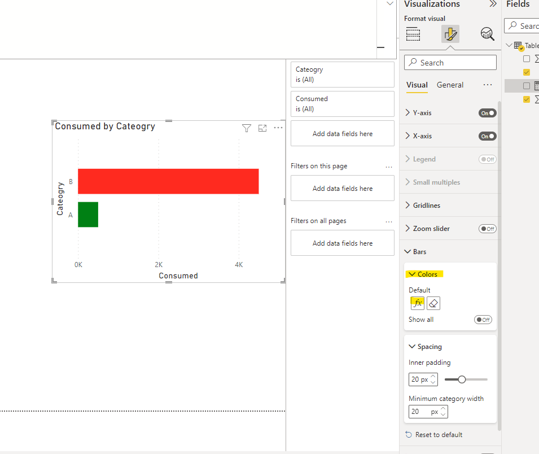
Task: Click Reset to default link
Action: (439, 435)
